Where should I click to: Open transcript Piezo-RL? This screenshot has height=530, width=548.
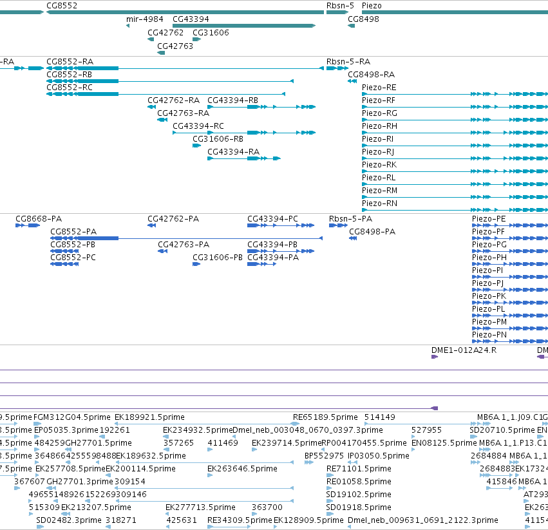[x=379, y=178]
